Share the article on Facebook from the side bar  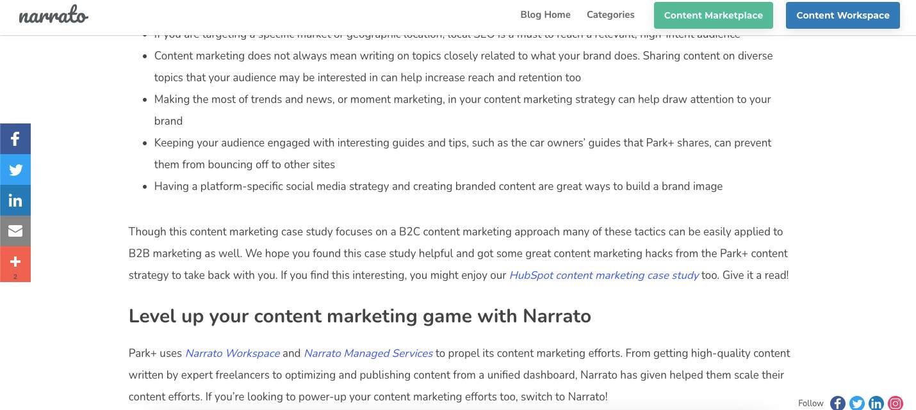click(15, 139)
